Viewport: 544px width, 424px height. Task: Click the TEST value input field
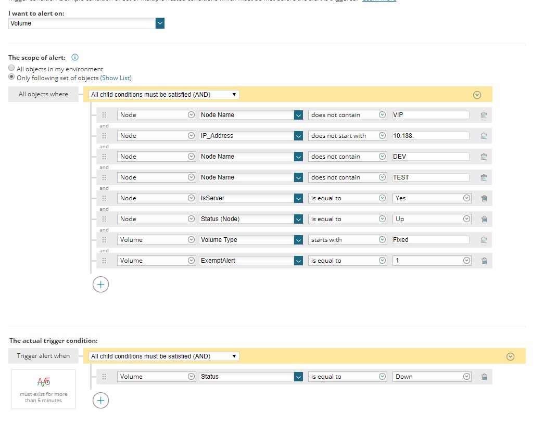click(x=431, y=177)
